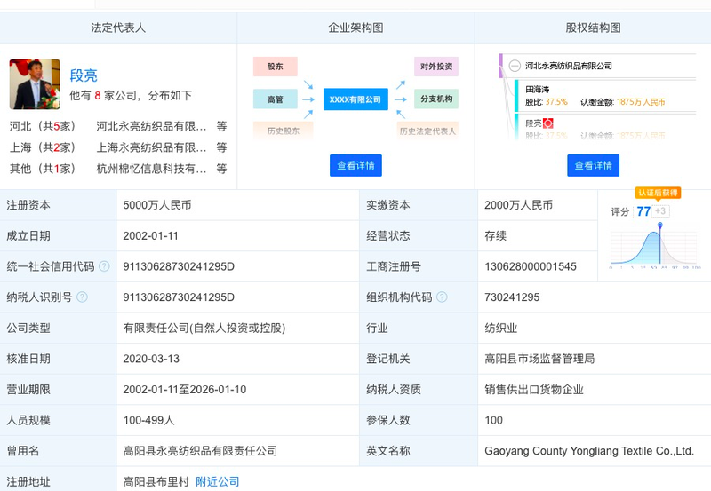Open 杭州棉忆信息科技有... company link
The width and height of the screenshot is (711, 491).
pyautogui.click(x=151, y=169)
